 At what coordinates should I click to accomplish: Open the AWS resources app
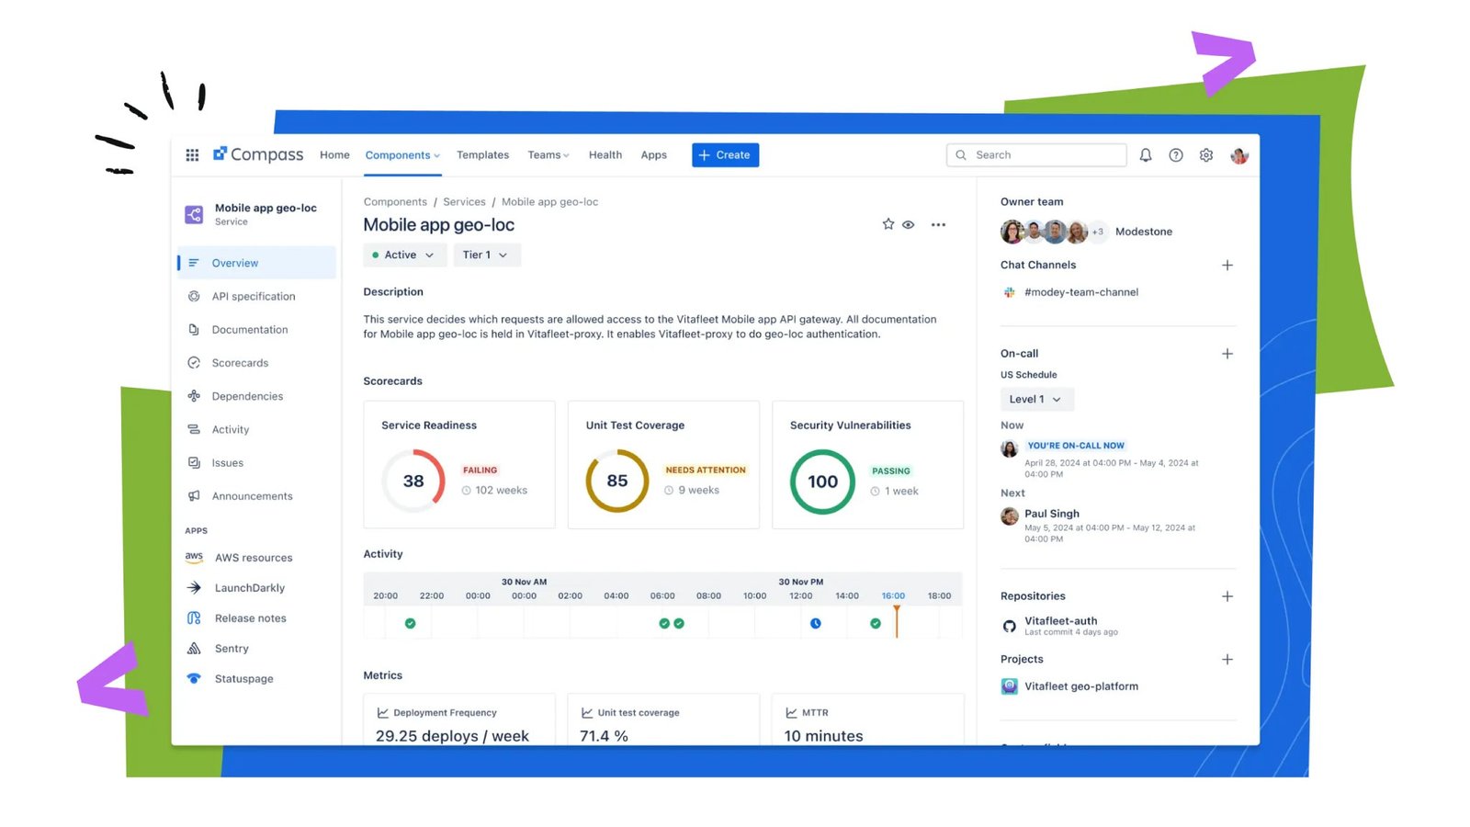253,557
